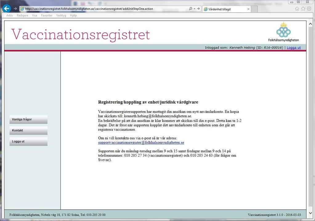Click the supportvaccinationsregister email link
The height and width of the screenshot is (221, 315).
[x=141, y=143]
